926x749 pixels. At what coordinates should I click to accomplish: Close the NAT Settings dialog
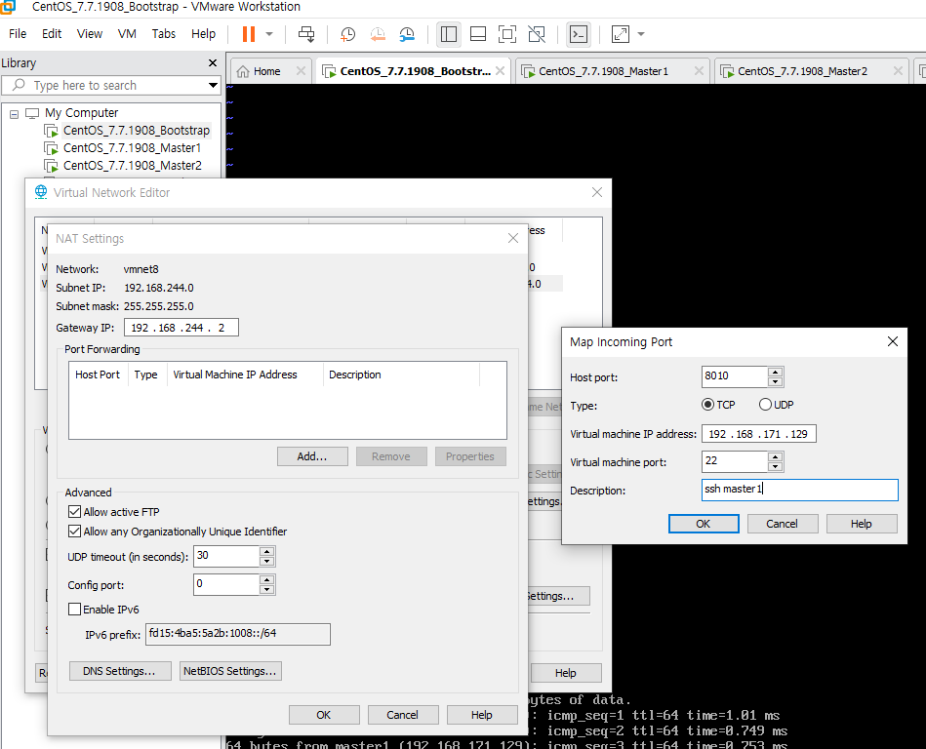point(513,238)
